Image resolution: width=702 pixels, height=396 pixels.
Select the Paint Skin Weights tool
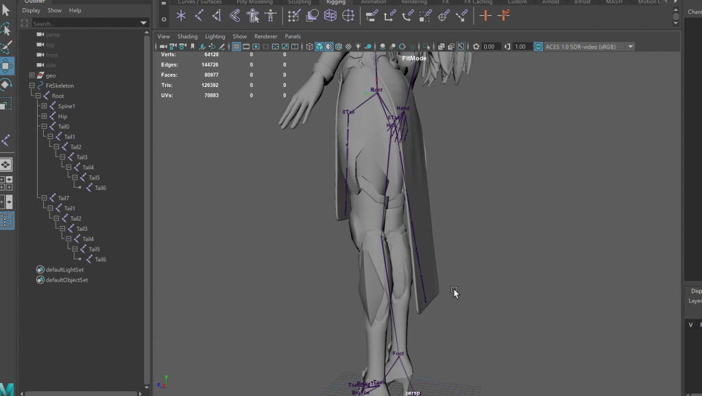coord(293,16)
